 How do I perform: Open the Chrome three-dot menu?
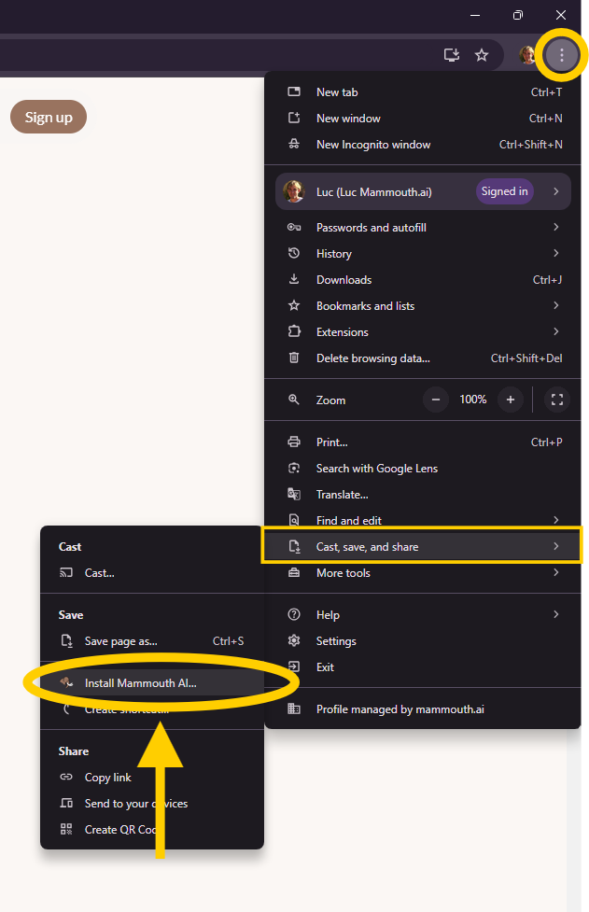coord(561,55)
